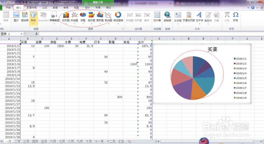Switch to the 十二月 worksheet
Image resolution: width=264 pixels, height=144 pixels.
tap(111, 141)
